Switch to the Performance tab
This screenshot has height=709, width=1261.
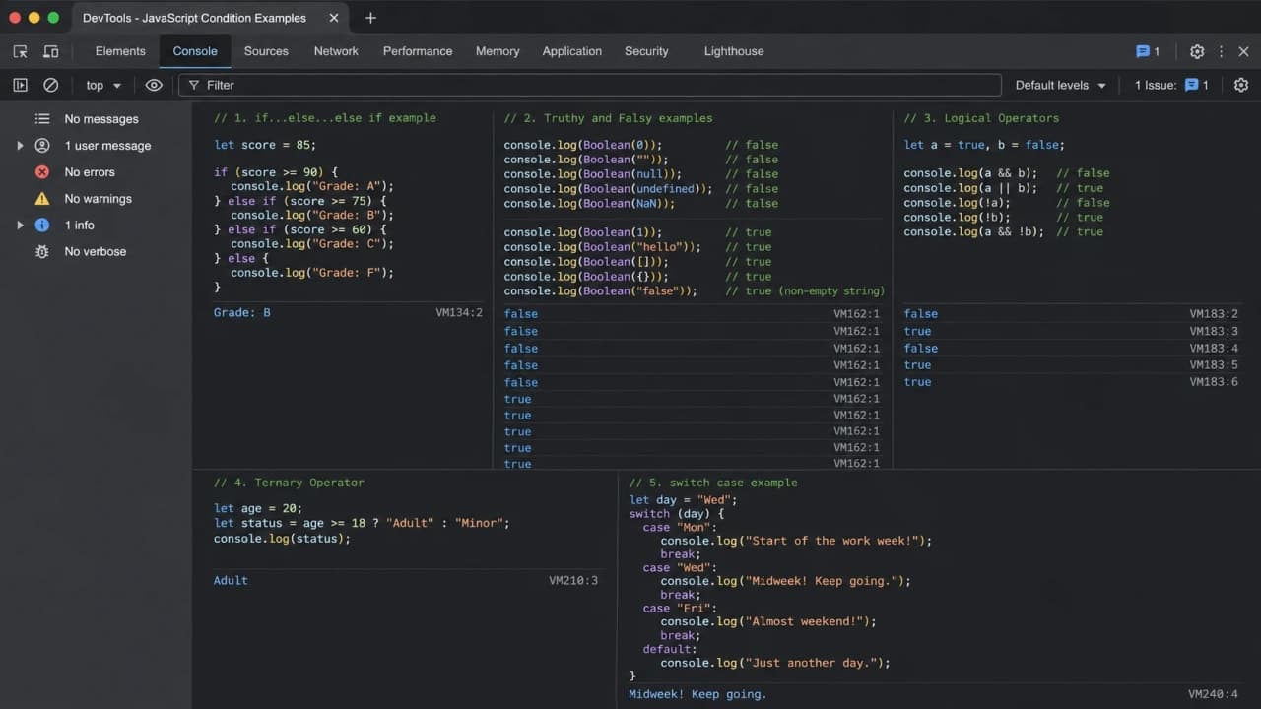tap(418, 51)
